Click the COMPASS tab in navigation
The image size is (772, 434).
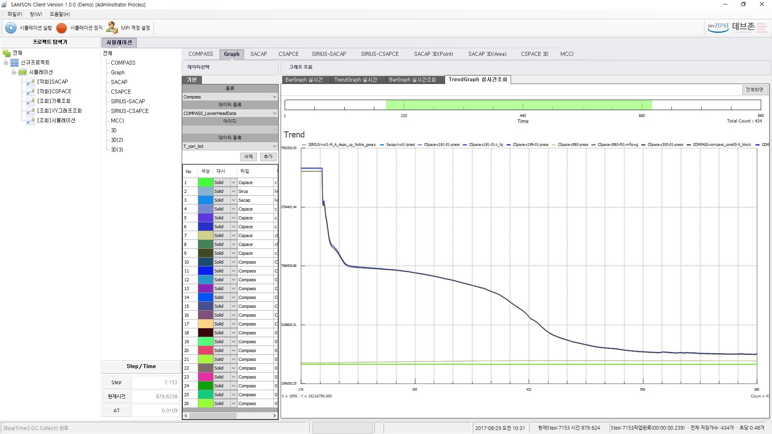tap(200, 53)
